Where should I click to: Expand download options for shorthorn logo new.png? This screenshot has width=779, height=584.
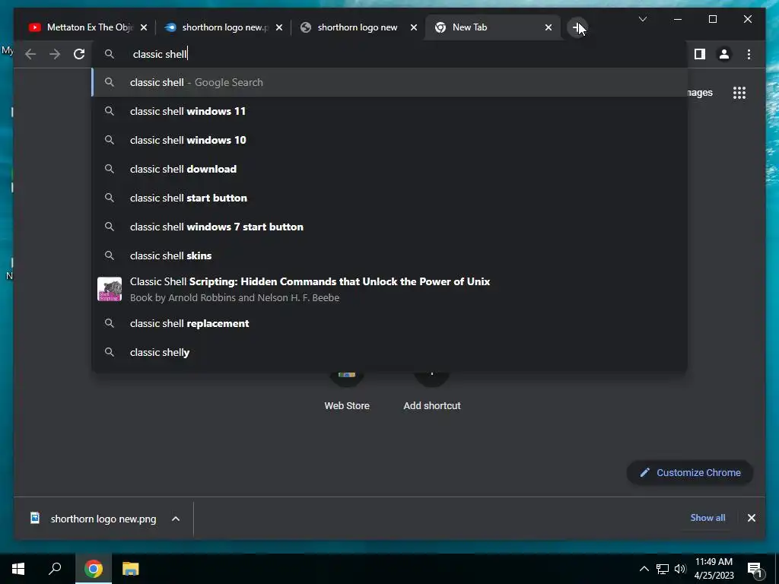click(x=176, y=519)
